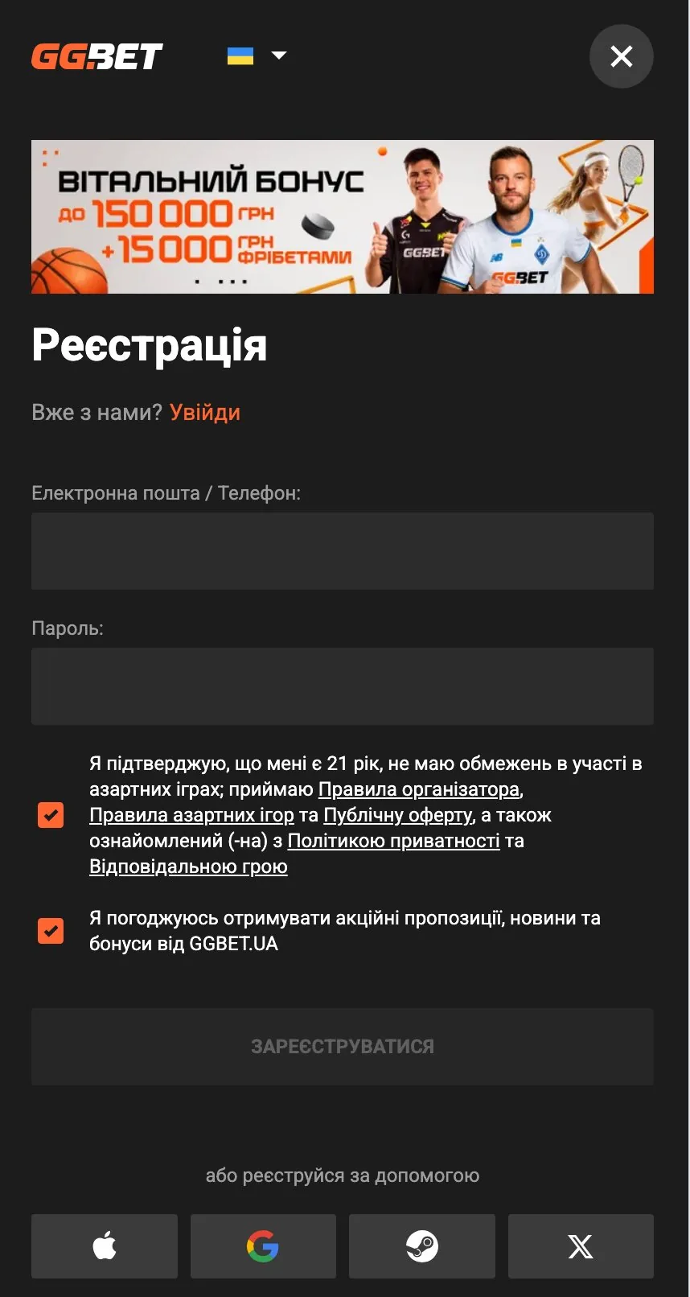Uncheck the age confirmation checkbox

pos(51,814)
